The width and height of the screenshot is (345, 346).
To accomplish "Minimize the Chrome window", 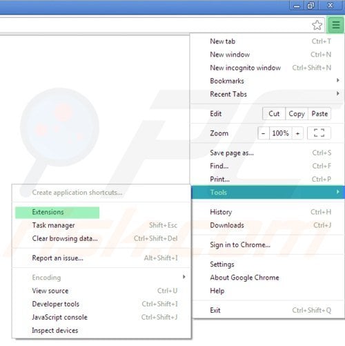I will (297, 6).
